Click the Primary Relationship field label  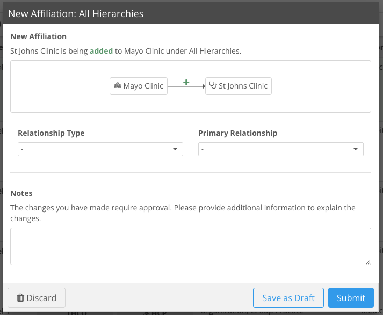tap(237, 133)
